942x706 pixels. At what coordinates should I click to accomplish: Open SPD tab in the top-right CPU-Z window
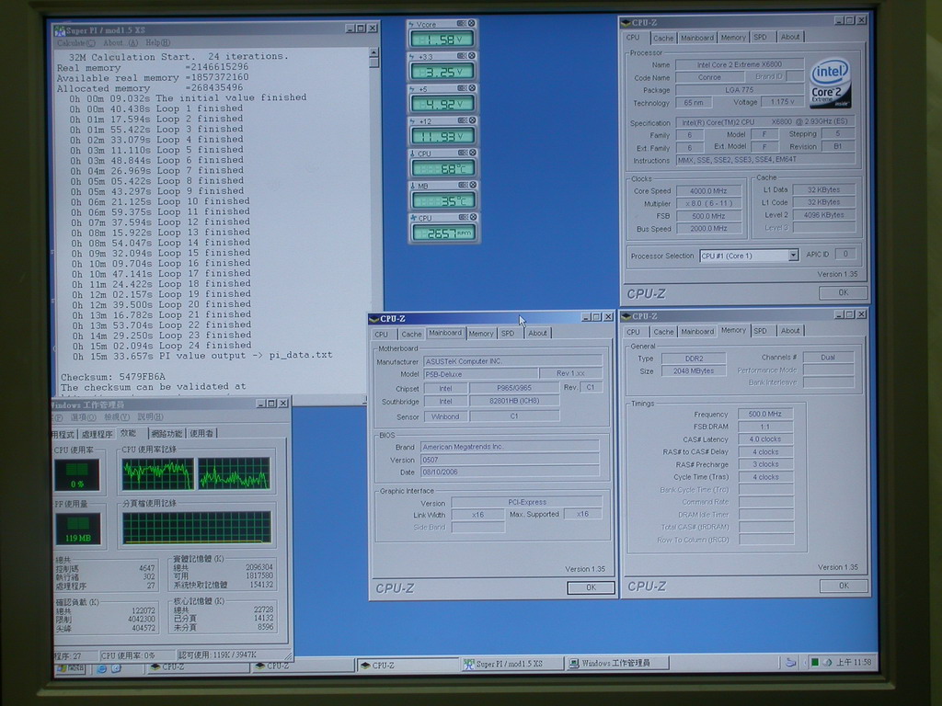(760, 37)
